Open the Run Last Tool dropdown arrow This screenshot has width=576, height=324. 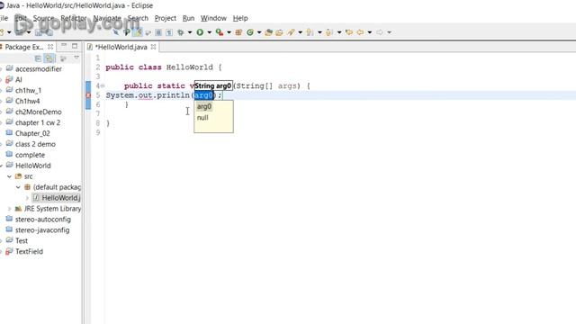click(x=229, y=32)
